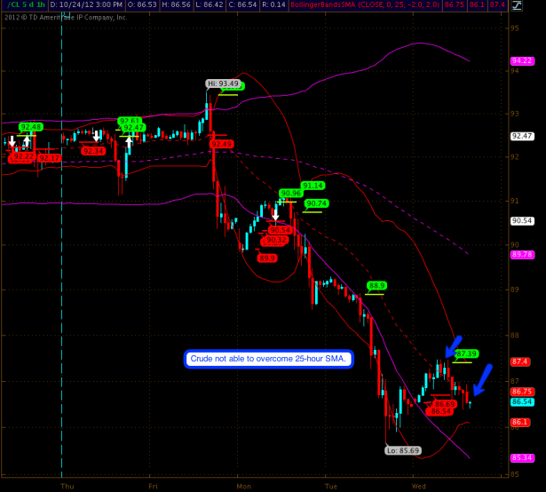
Task: Click the upper blue arrow near 87.39
Action: (453, 345)
